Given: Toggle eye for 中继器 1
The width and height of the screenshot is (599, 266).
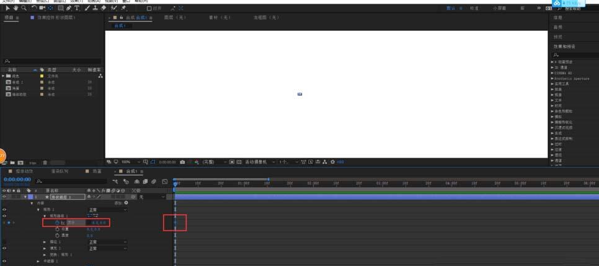Looking at the screenshot, I should pos(4,262).
